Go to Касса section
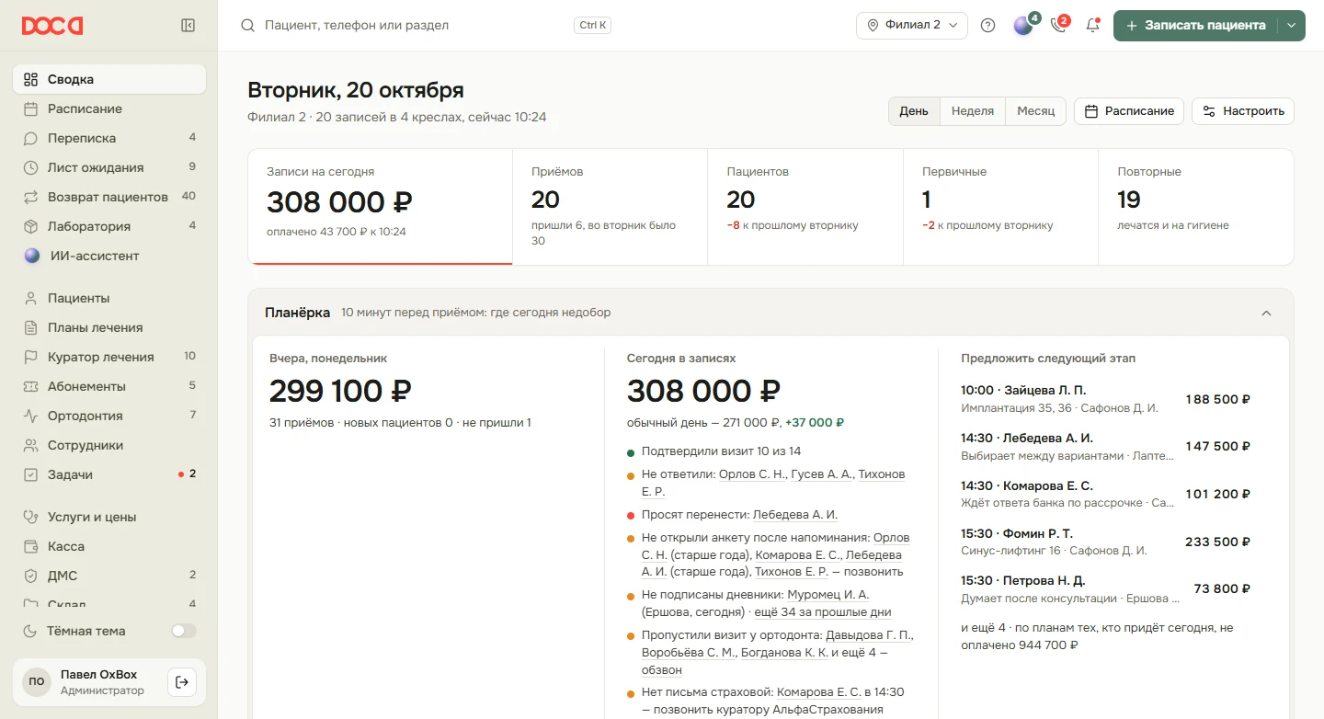The image size is (1324, 719). (109, 546)
